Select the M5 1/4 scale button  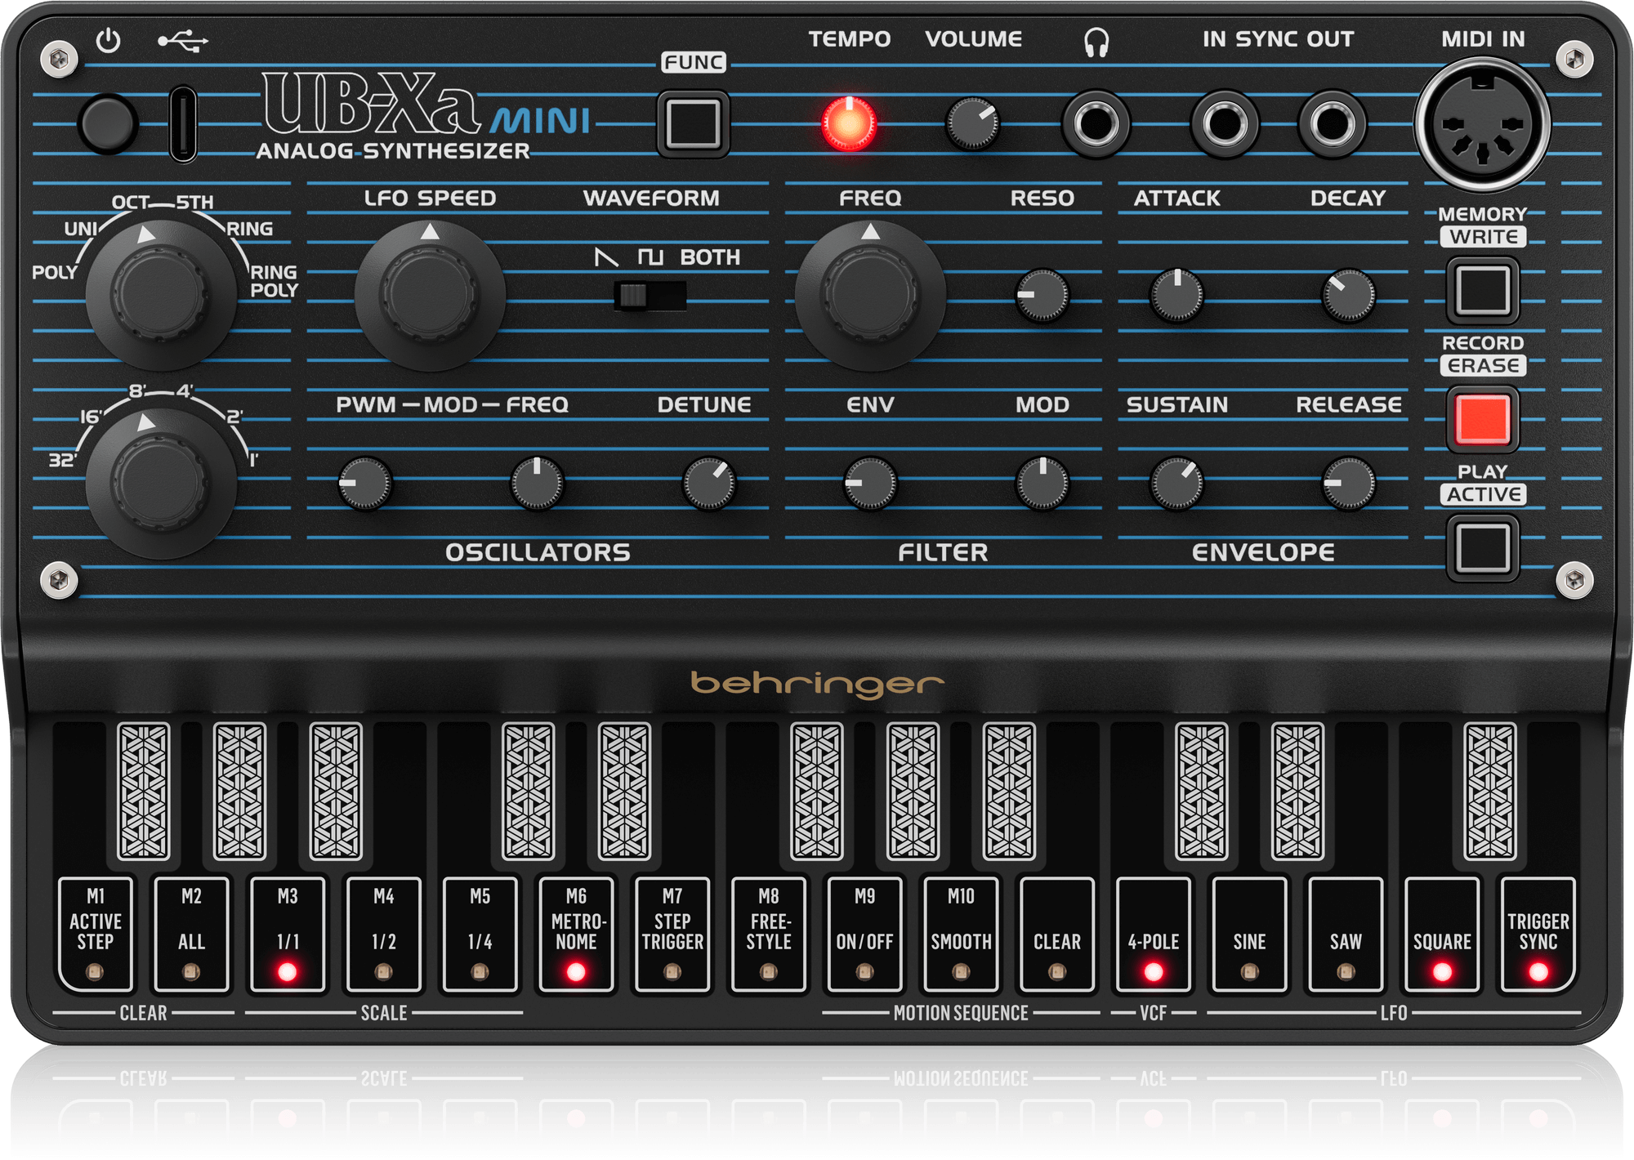click(478, 935)
